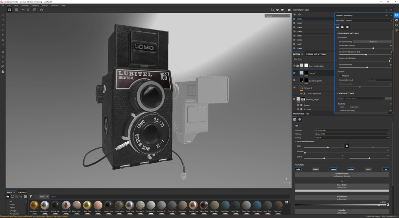Open the Python menu

point(44,5)
